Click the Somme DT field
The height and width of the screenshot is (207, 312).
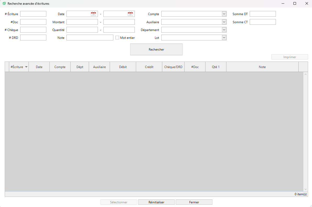tap(263, 14)
